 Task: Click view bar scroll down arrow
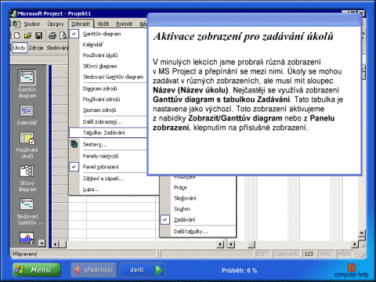click(42, 244)
